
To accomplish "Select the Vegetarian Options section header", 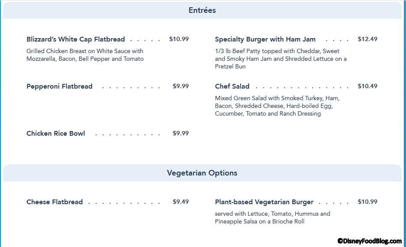I will [202, 173].
